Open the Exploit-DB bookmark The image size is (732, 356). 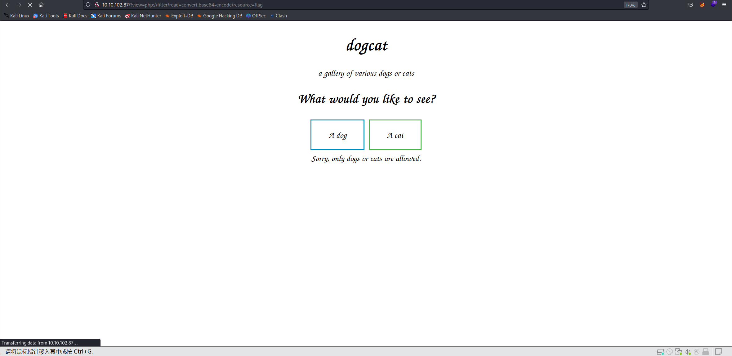click(x=179, y=16)
